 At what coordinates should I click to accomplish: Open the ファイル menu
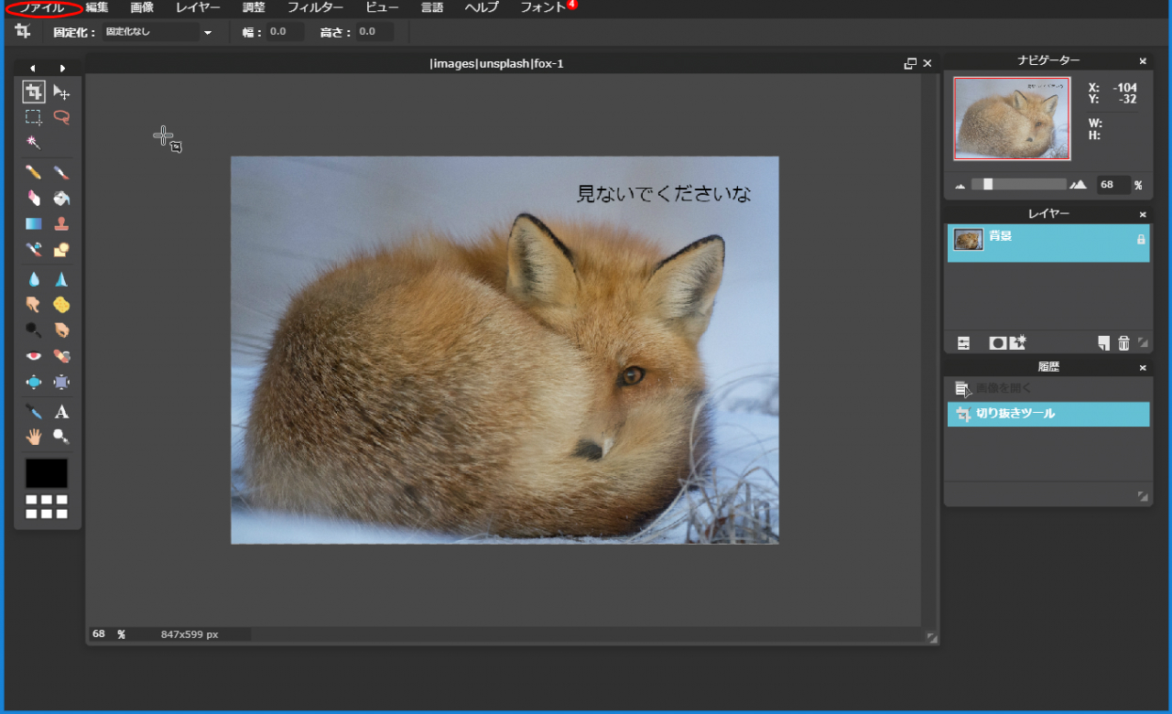(43, 7)
